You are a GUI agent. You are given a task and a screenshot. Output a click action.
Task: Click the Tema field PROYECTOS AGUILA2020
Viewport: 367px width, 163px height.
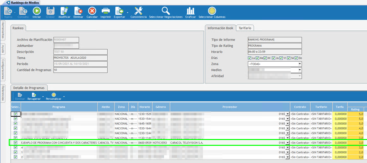(x=80, y=58)
